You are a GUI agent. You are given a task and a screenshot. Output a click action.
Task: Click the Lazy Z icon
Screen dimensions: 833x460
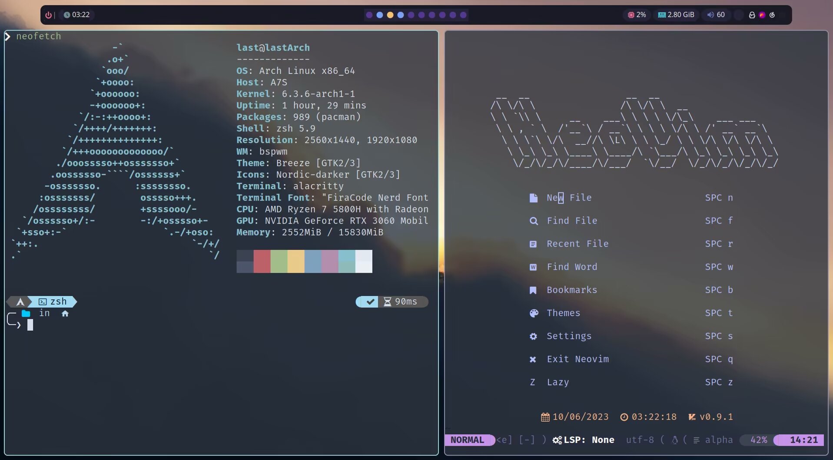pyautogui.click(x=532, y=382)
